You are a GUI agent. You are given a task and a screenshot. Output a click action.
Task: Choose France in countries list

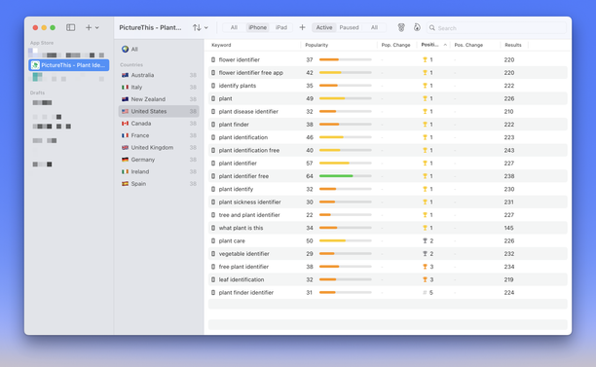point(159,135)
